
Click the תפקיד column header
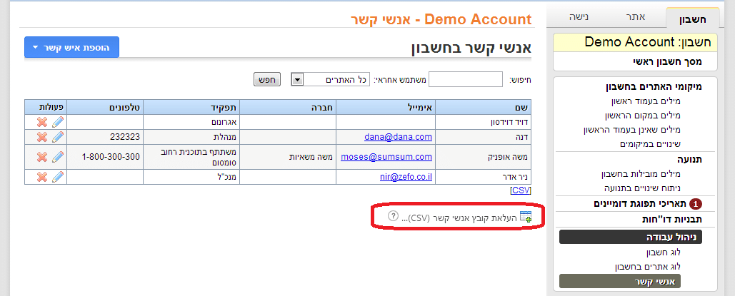click(x=191, y=107)
